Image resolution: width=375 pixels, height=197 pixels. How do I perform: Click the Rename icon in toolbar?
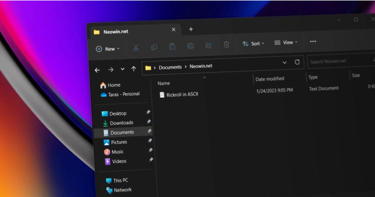[191, 46]
